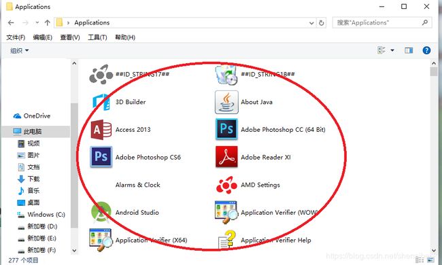The image size is (442, 265).
Task: Open the recent locations dropdown arrow
Action: [37, 23]
